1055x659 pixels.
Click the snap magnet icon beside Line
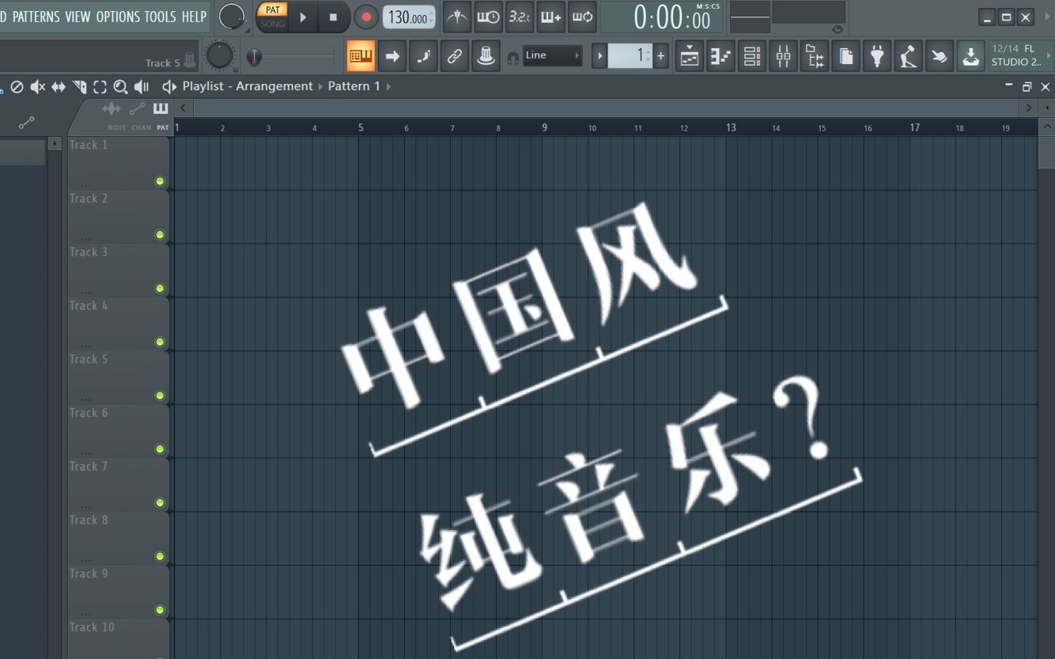512,57
